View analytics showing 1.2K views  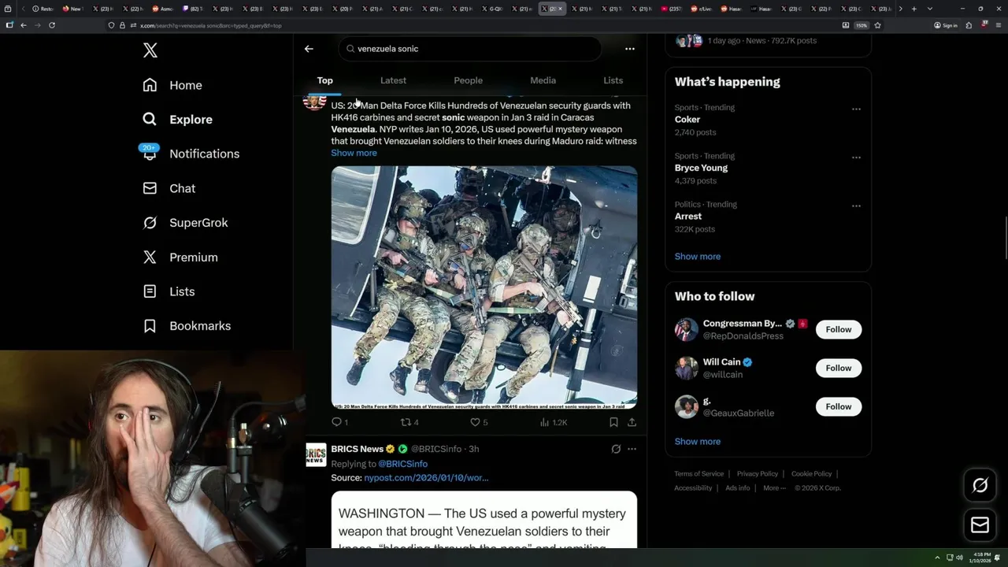coord(553,422)
